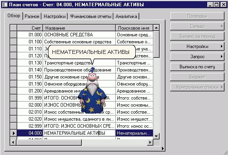Click the wizard assistant character

(x=92, y=90)
